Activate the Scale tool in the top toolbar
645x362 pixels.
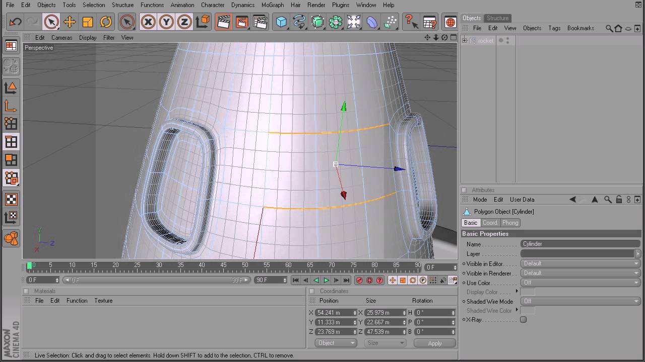pos(88,22)
